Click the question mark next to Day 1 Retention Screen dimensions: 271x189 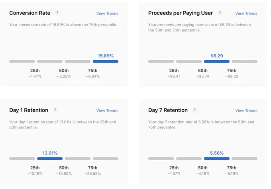pyautogui.click(x=55, y=110)
